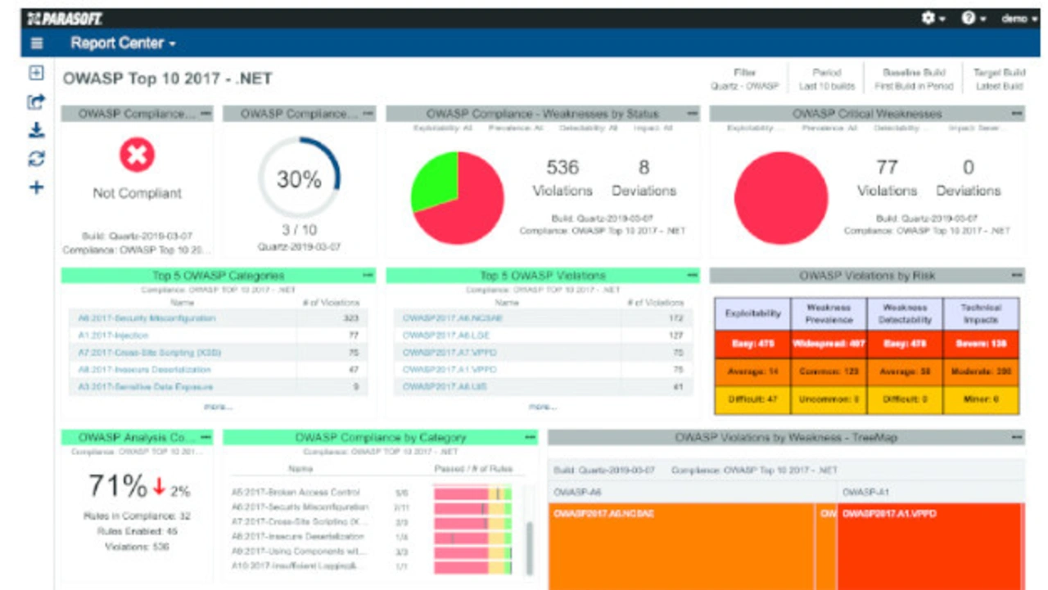
Task: Click the A9:2017-Using Components row
Action: [373, 552]
